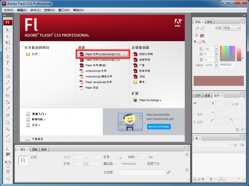The height and width of the screenshot is (186, 249).
Task: Select the Subselection tool
Action: pyautogui.click(x=7, y=36)
